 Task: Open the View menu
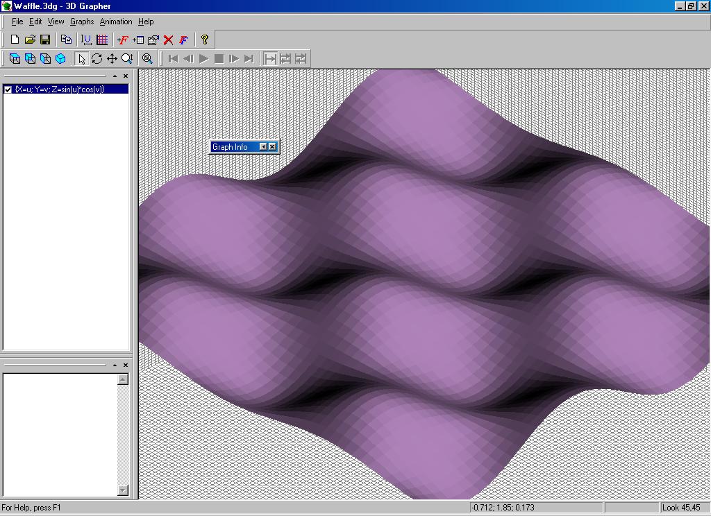[x=56, y=21]
